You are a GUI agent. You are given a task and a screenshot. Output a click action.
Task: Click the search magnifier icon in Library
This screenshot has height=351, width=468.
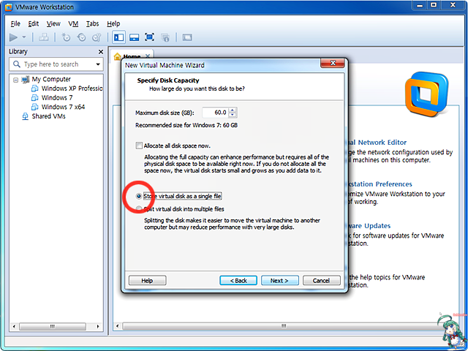point(17,64)
